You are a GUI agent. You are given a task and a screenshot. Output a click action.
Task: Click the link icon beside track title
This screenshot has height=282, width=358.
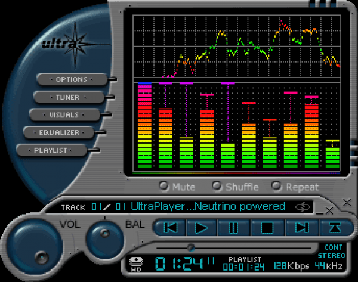pos(303,207)
